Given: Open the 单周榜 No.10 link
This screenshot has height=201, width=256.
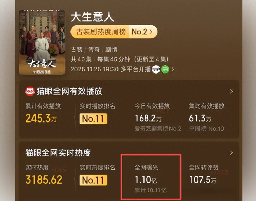Looking at the screenshot, I should coord(207,129).
